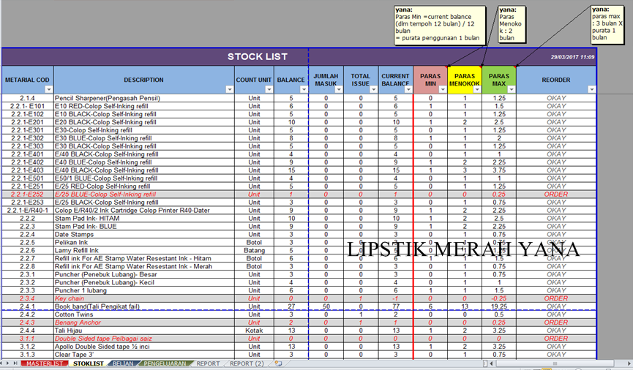Open the METARIAL COD filter dropdown
This screenshot has height=370, width=633.
click(x=49, y=89)
